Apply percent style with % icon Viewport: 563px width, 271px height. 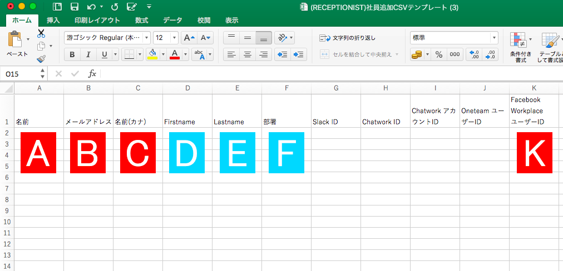tap(438, 54)
